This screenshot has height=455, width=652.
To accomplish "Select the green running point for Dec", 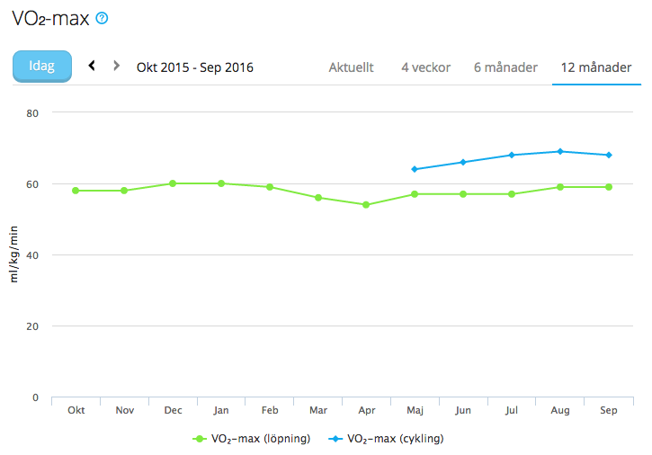I will coord(173,183).
